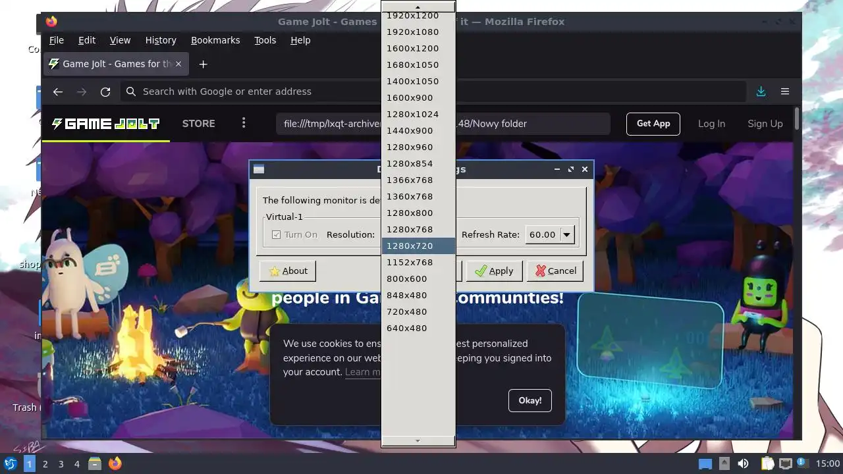The image size is (843, 474).
Task: Select 1280x1024 resolution
Action: 418,114
